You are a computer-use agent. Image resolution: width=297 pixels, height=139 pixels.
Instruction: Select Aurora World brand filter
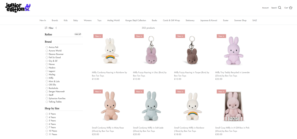[x=54, y=51]
